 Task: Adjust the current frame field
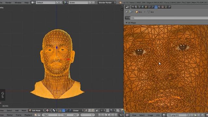[88, 115]
